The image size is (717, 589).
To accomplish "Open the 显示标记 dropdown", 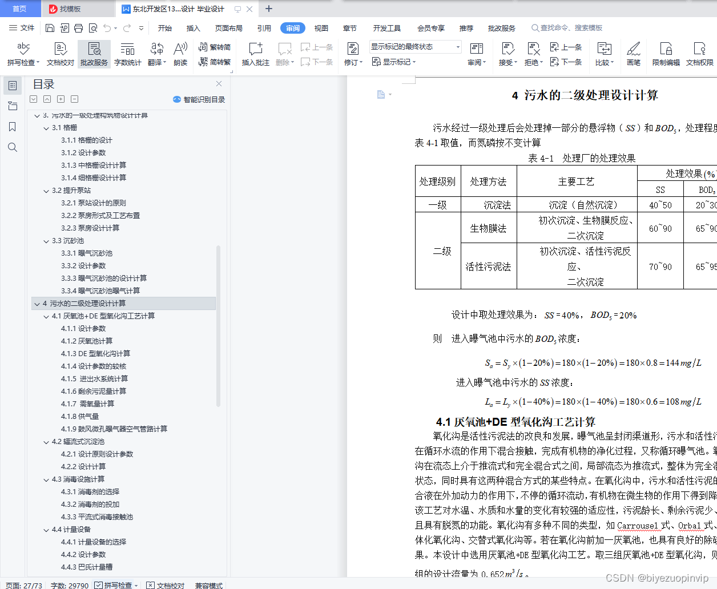I will [x=394, y=62].
